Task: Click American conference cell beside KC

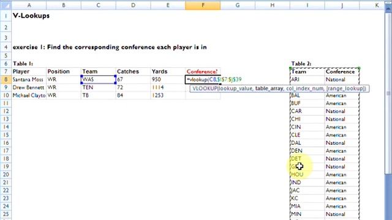Action: tap(342, 198)
